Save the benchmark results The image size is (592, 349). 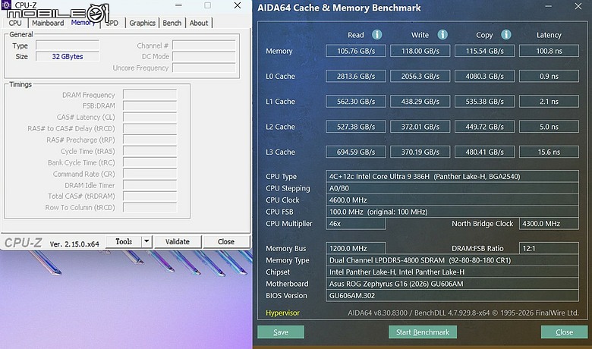point(281,332)
